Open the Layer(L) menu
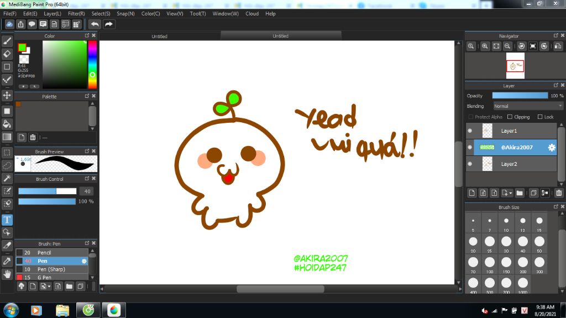 [53, 13]
